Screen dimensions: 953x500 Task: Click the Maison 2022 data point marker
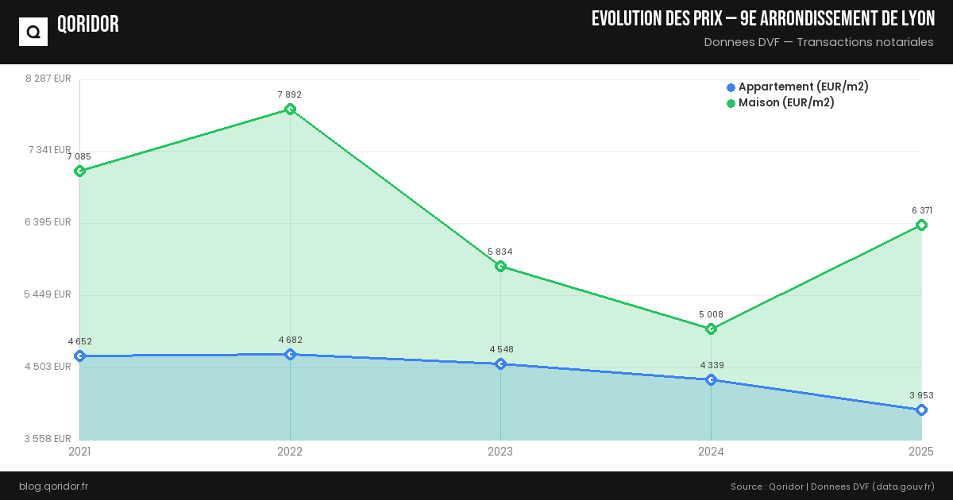(x=290, y=110)
